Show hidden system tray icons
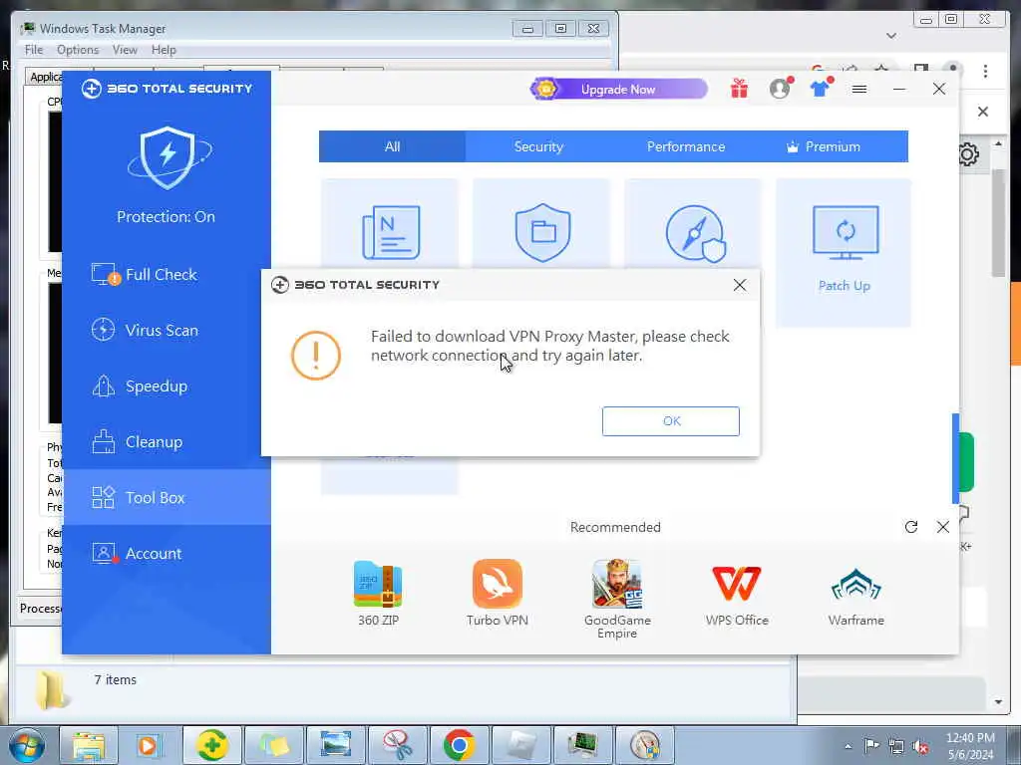 [x=848, y=746]
